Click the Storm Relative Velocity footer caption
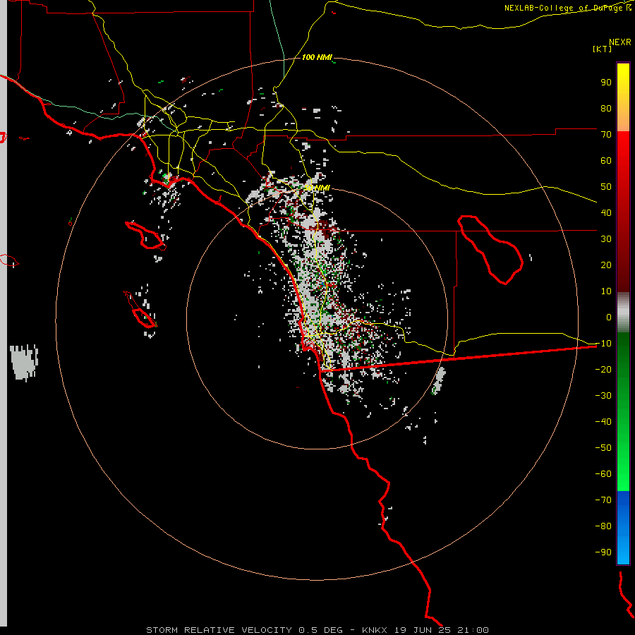Screen dimensions: 635x635 (x=317, y=630)
